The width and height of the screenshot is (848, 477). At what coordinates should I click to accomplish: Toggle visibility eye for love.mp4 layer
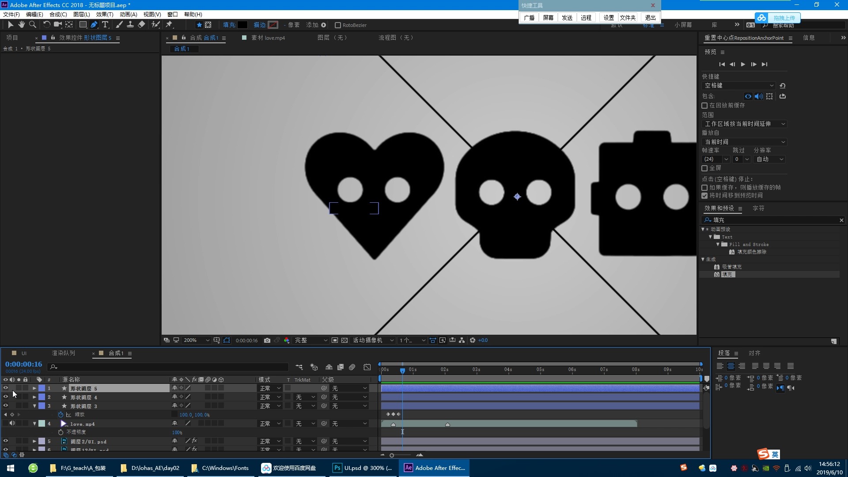point(6,424)
